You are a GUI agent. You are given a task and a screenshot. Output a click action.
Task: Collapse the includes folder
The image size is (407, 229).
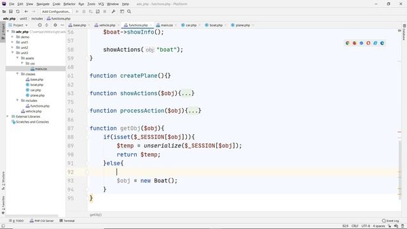17,101
